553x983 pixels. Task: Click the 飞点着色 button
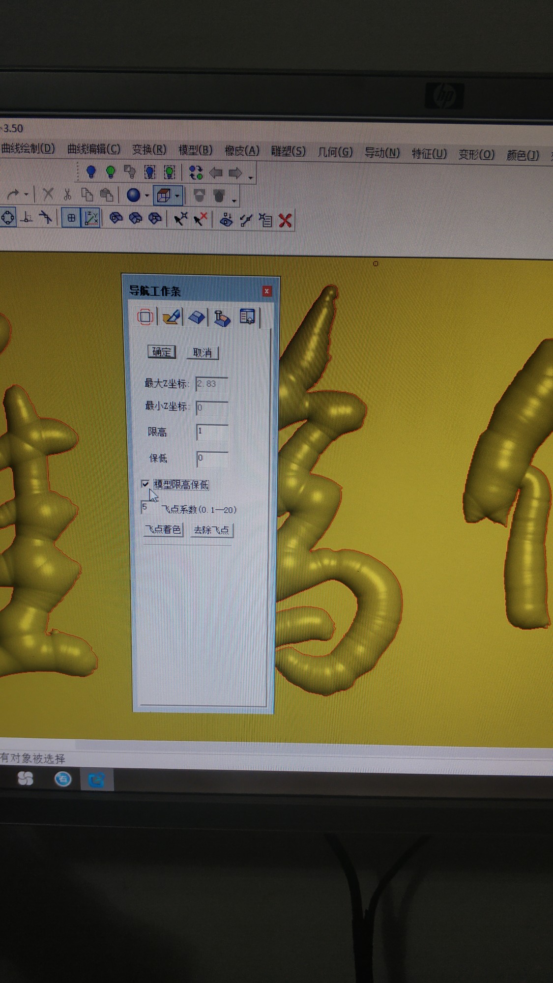coord(163,529)
